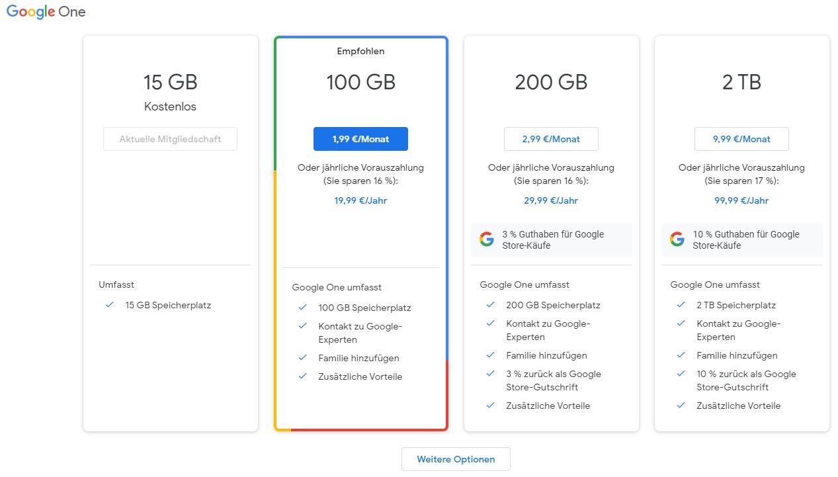
Task: Click checkmark beside 200 GB Speicherplatz
Action: pyautogui.click(x=491, y=305)
